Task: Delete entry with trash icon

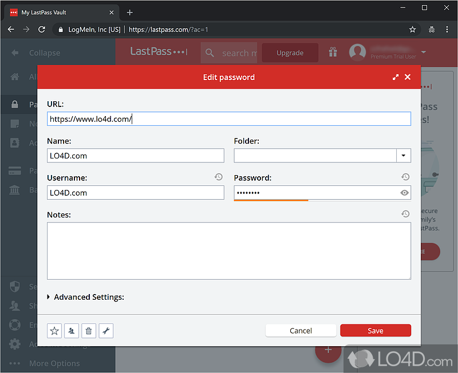Action: point(88,331)
